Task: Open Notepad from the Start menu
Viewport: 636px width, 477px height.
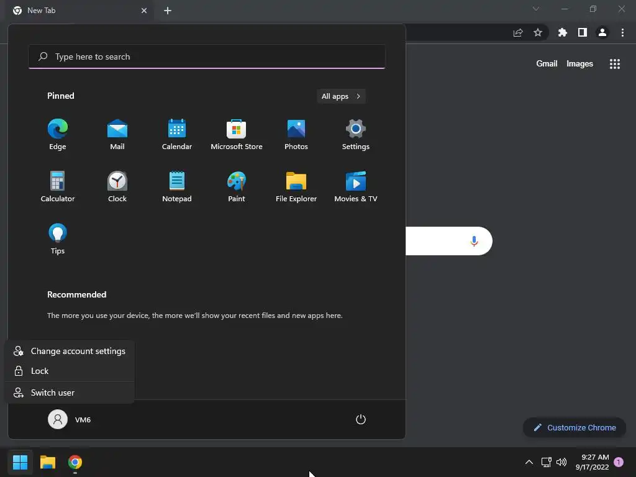Action: tap(177, 186)
